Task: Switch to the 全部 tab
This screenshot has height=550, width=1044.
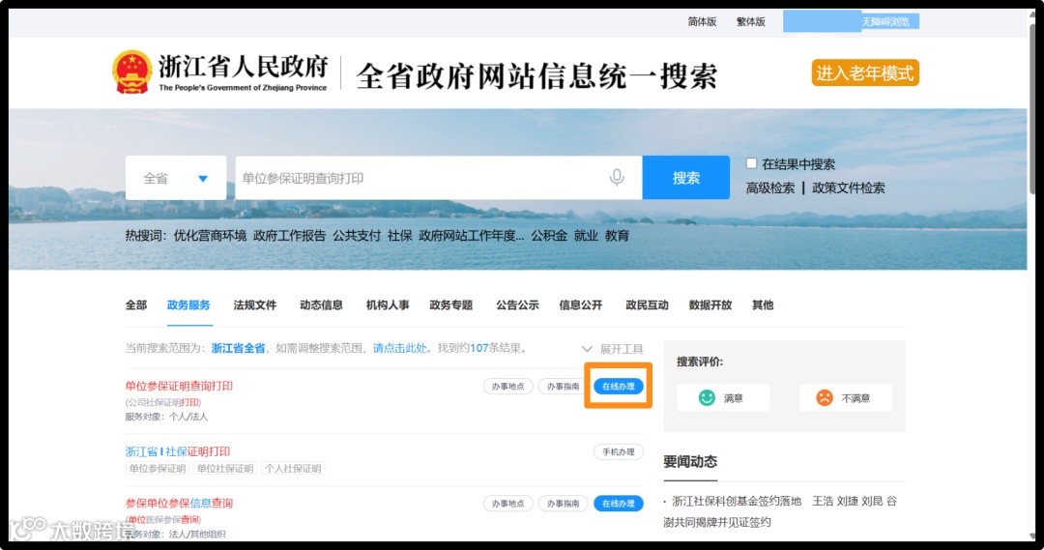Action: click(x=136, y=304)
